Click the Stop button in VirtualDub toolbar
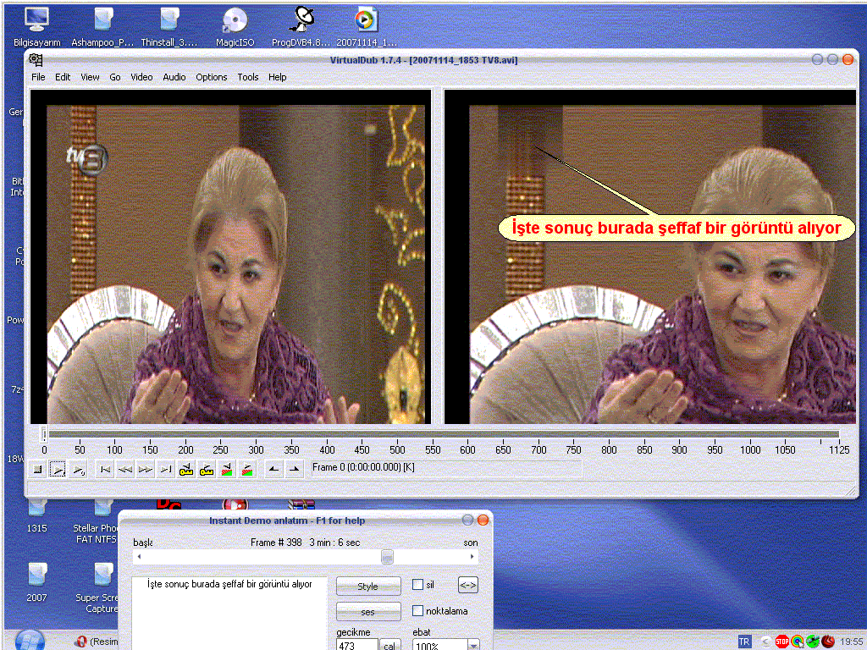 click(37, 470)
